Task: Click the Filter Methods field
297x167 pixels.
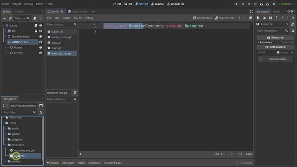Action: [62, 99]
